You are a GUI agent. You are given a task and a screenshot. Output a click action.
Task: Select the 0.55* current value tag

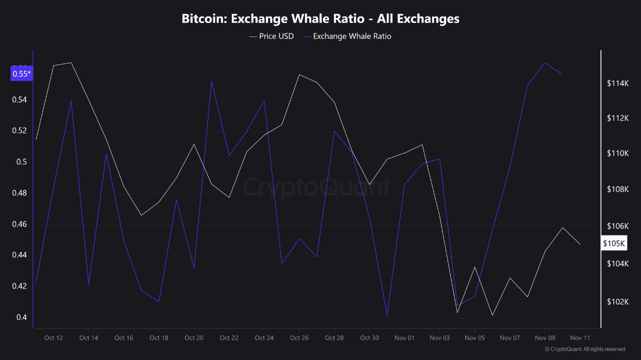pos(22,74)
